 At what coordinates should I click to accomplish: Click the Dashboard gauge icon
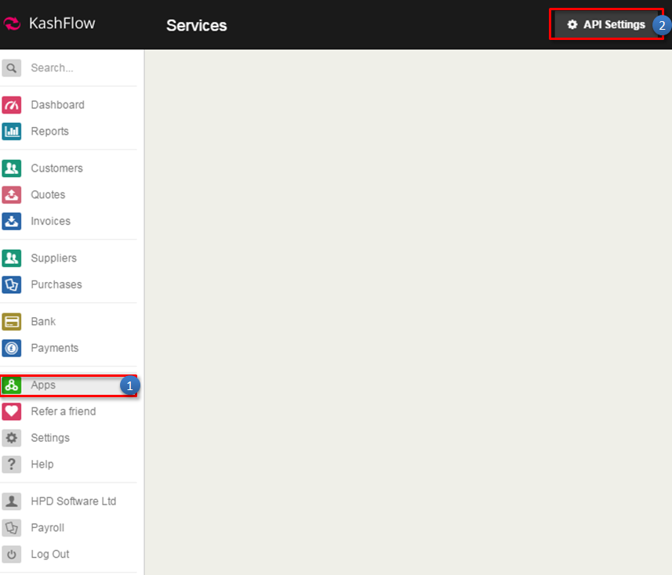pyautogui.click(x=12, y=105)
